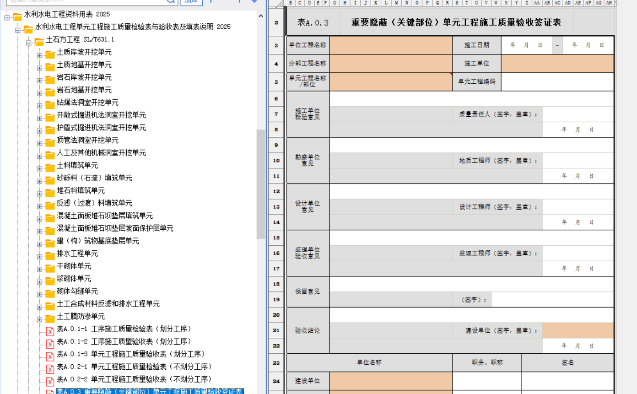Screen dimensions: 637x394
Task: Select the 土石方工程 SL/T631.1 tree label
Action: (80, 39)
